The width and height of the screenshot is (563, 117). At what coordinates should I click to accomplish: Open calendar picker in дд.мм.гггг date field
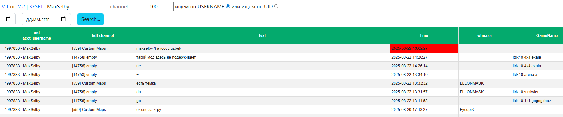[x=63, y=19]
